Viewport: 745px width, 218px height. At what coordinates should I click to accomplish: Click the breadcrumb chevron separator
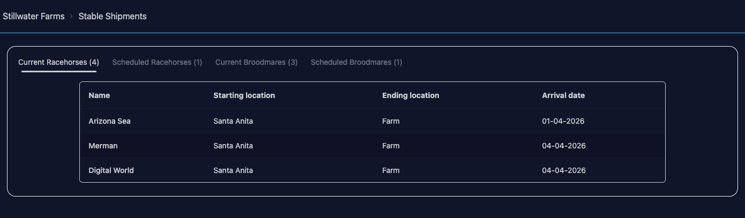point(71,17)
